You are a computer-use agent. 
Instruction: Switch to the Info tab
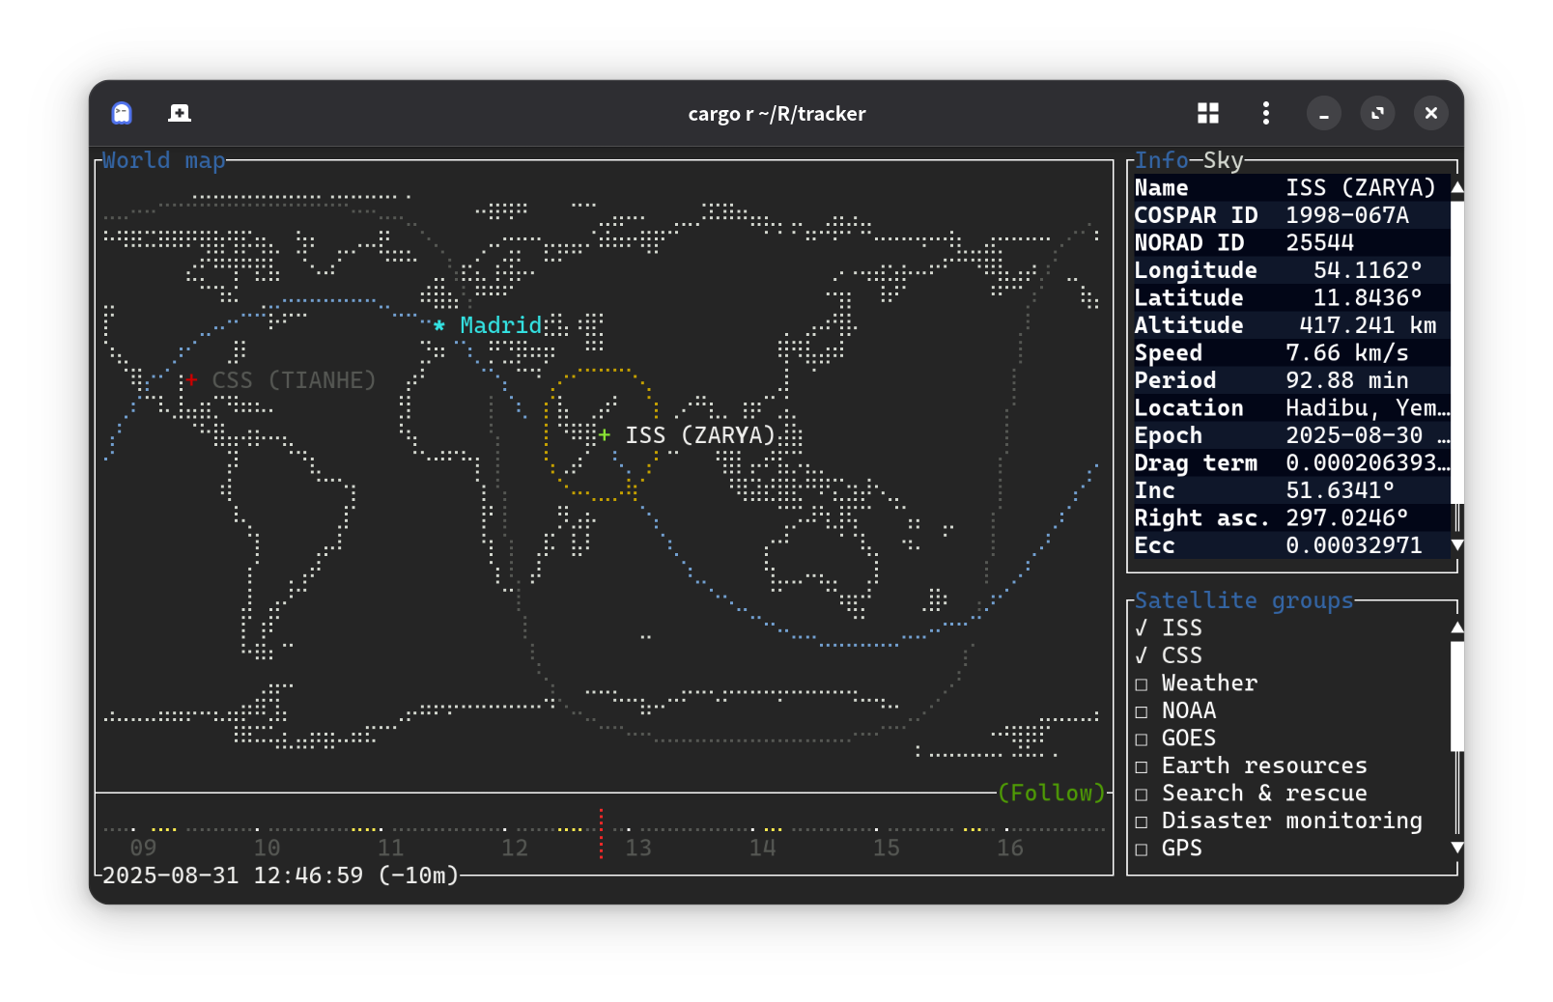pos(1162,160)
